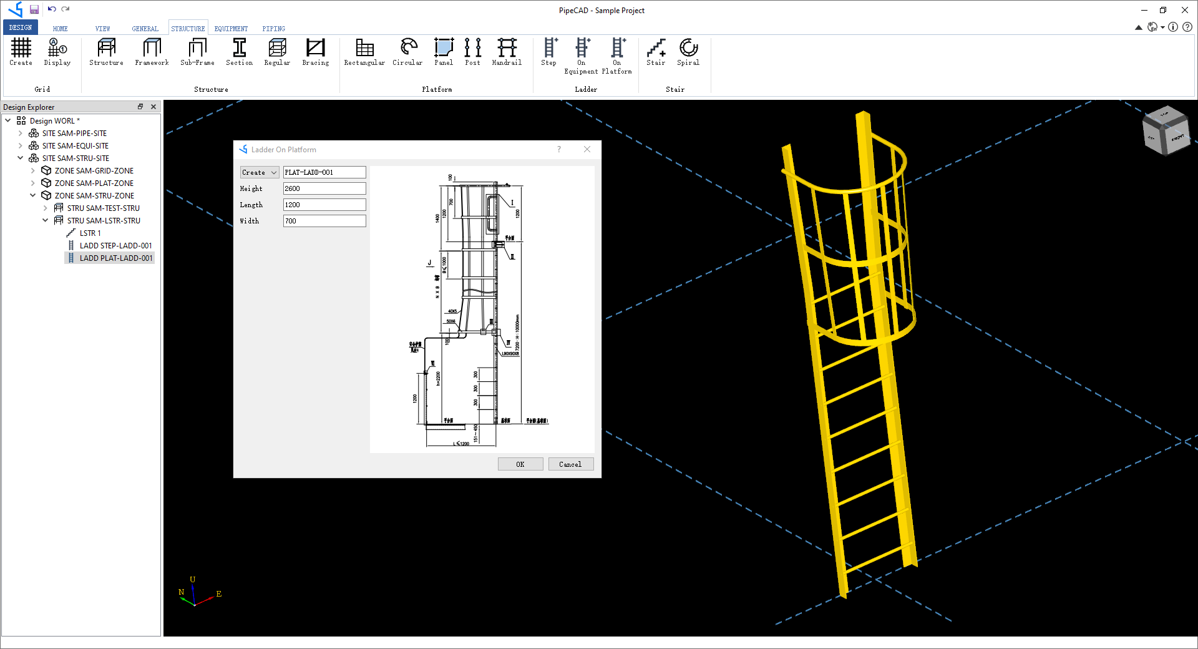Image resolution: width=1198 pixels, height=649 pixels.
Task: Click the Save icon in quick access toolbar
Action: 34,10
